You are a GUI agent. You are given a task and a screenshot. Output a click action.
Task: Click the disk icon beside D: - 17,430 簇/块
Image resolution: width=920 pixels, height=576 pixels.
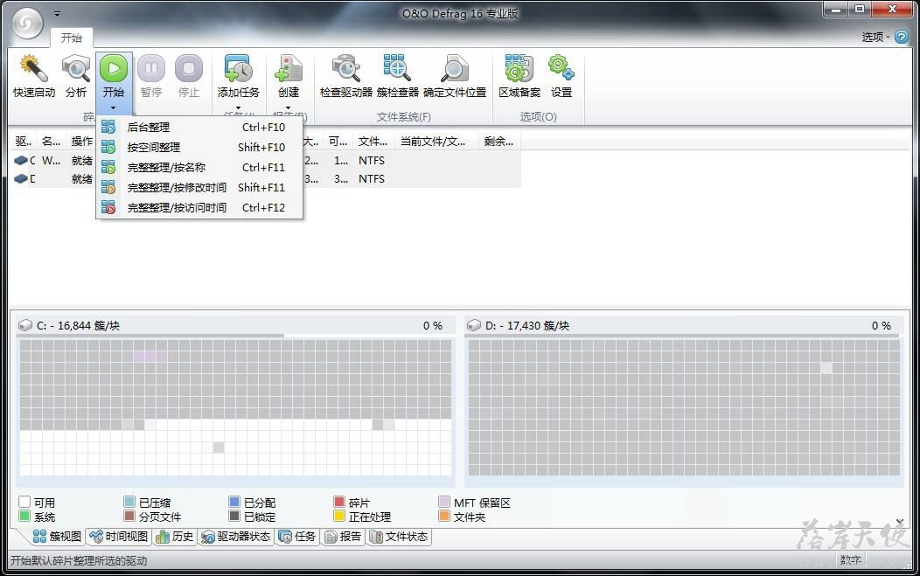[x=473, y=325]
